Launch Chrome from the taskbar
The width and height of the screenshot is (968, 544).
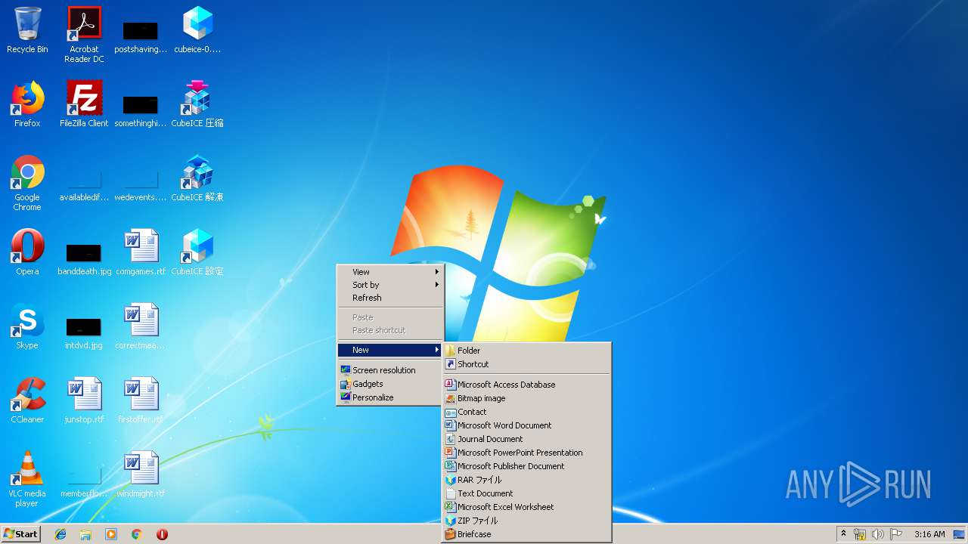(137, 534)
